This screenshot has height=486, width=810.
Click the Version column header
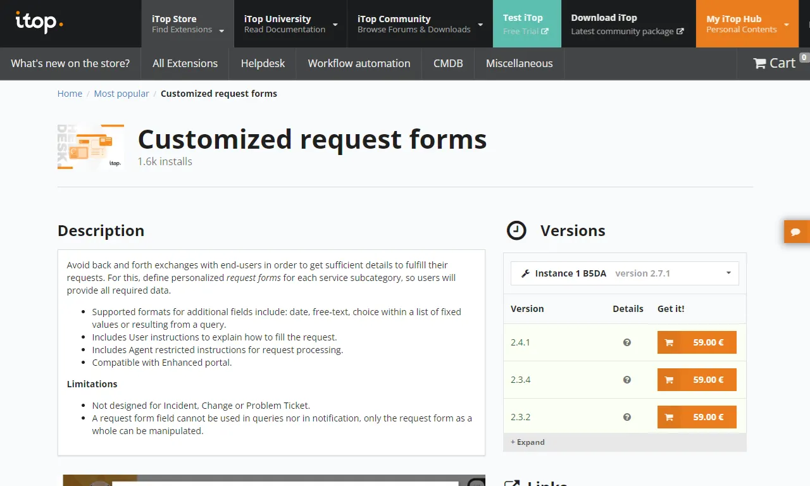(x=527, y=309)
